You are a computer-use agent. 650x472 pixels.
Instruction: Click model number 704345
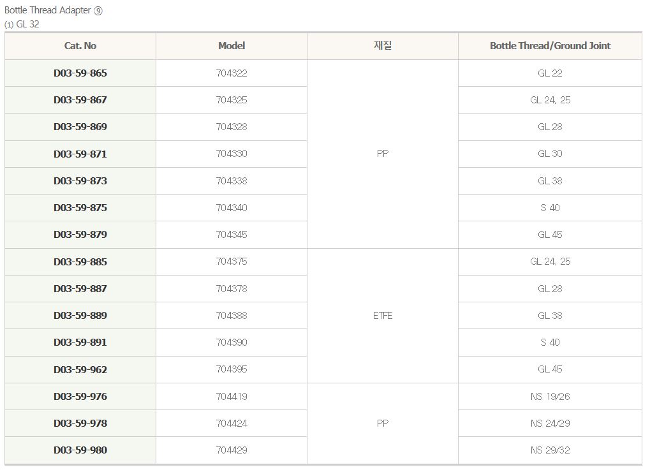click(x=232, y=235)
